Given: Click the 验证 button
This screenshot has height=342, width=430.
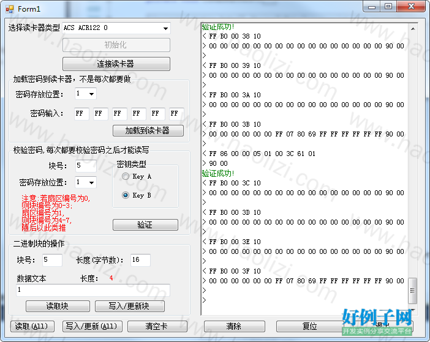Looking at the screenshot, I should pos(145,225).
